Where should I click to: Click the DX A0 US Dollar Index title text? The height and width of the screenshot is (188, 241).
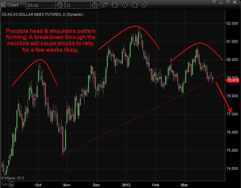coord(42,14)
